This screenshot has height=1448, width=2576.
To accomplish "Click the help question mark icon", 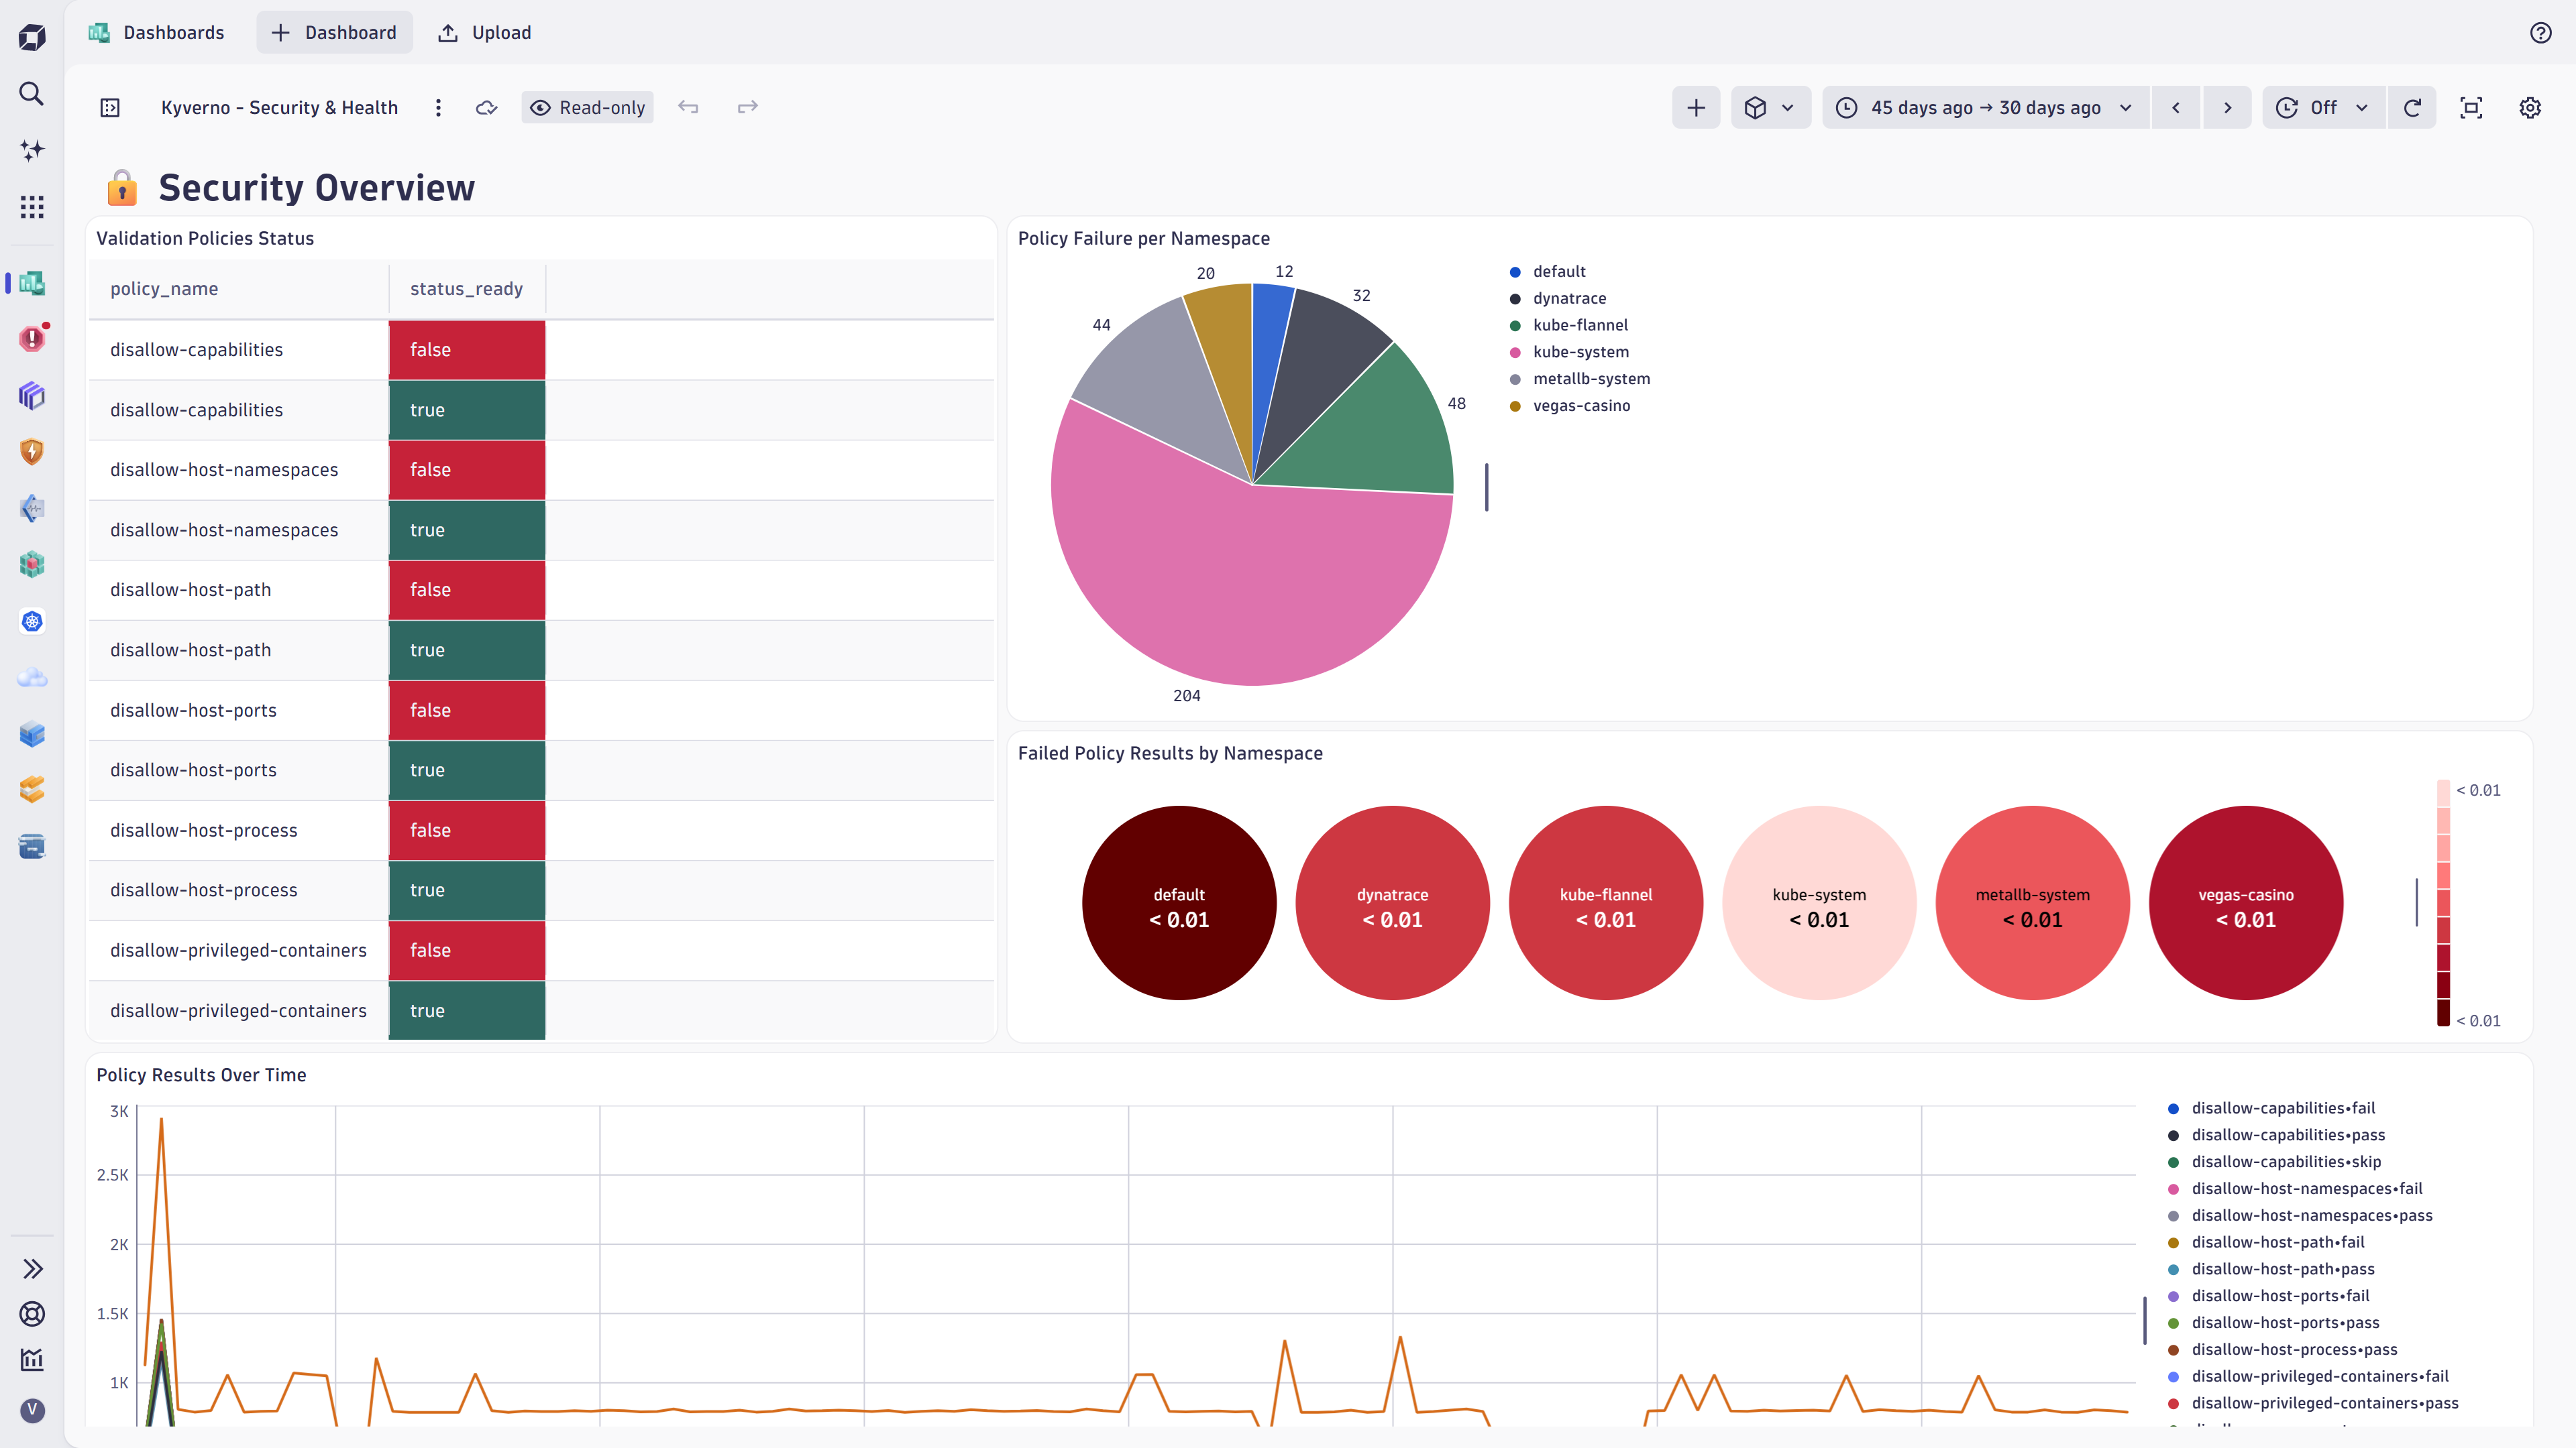I will coord(2540,33).
